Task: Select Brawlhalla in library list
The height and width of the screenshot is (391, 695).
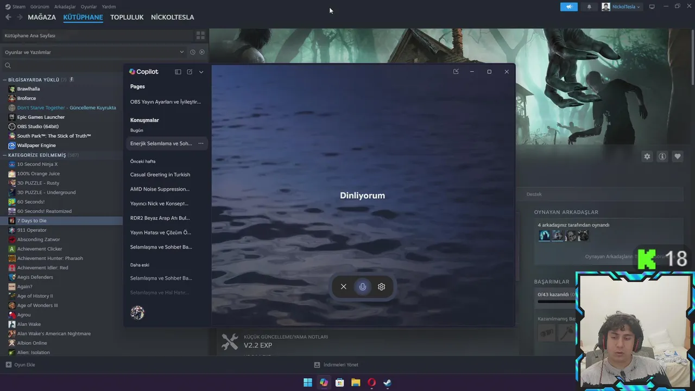Action: click(x=28, y=89)
